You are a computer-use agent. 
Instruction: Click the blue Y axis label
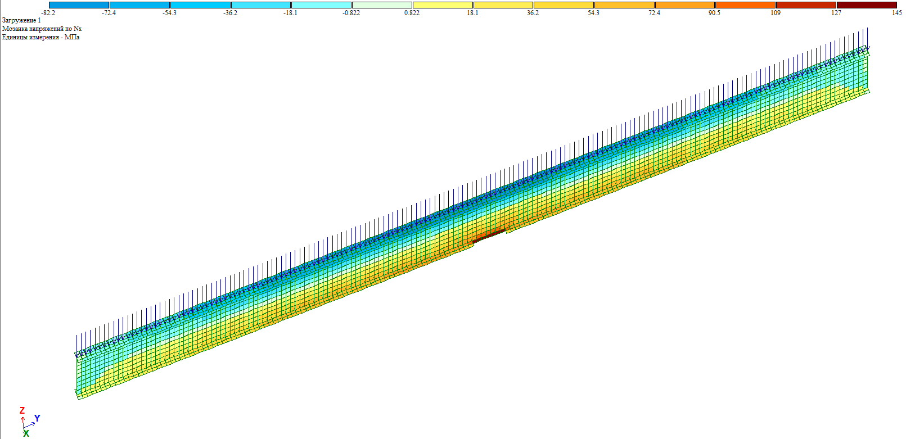point(37,418)
